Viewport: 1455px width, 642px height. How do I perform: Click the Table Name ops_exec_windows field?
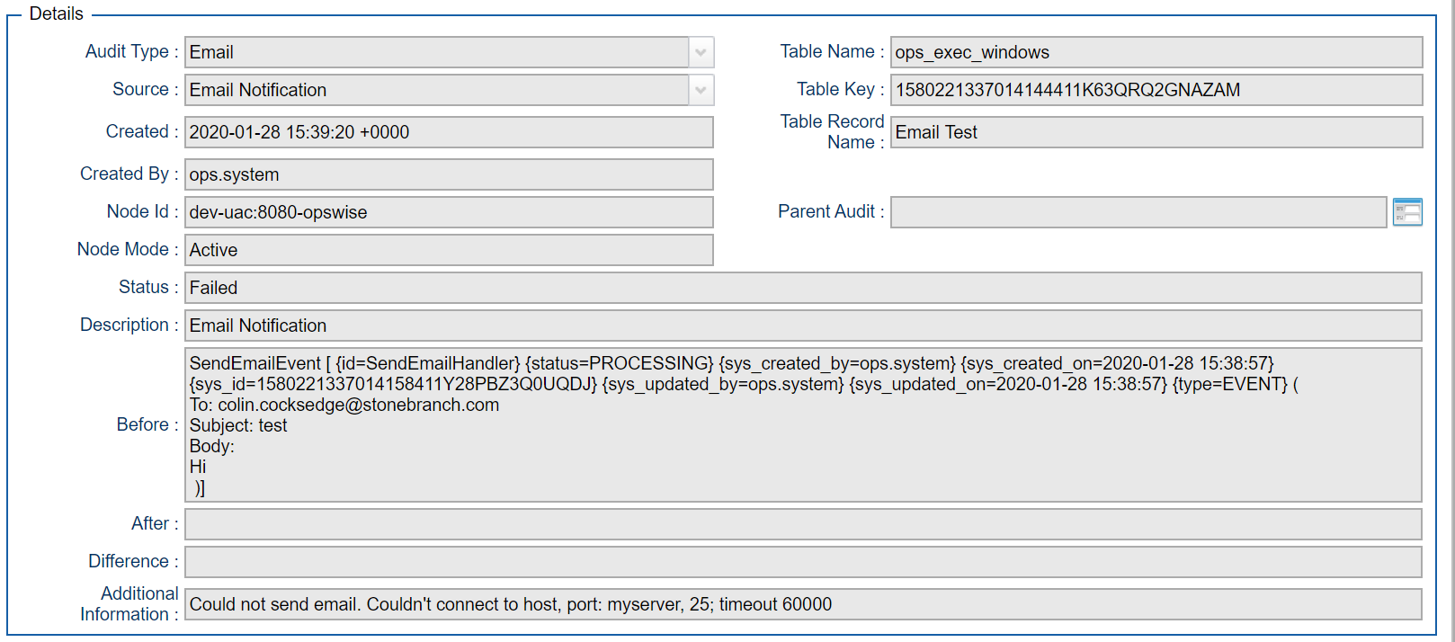[x=1156, y=52]
